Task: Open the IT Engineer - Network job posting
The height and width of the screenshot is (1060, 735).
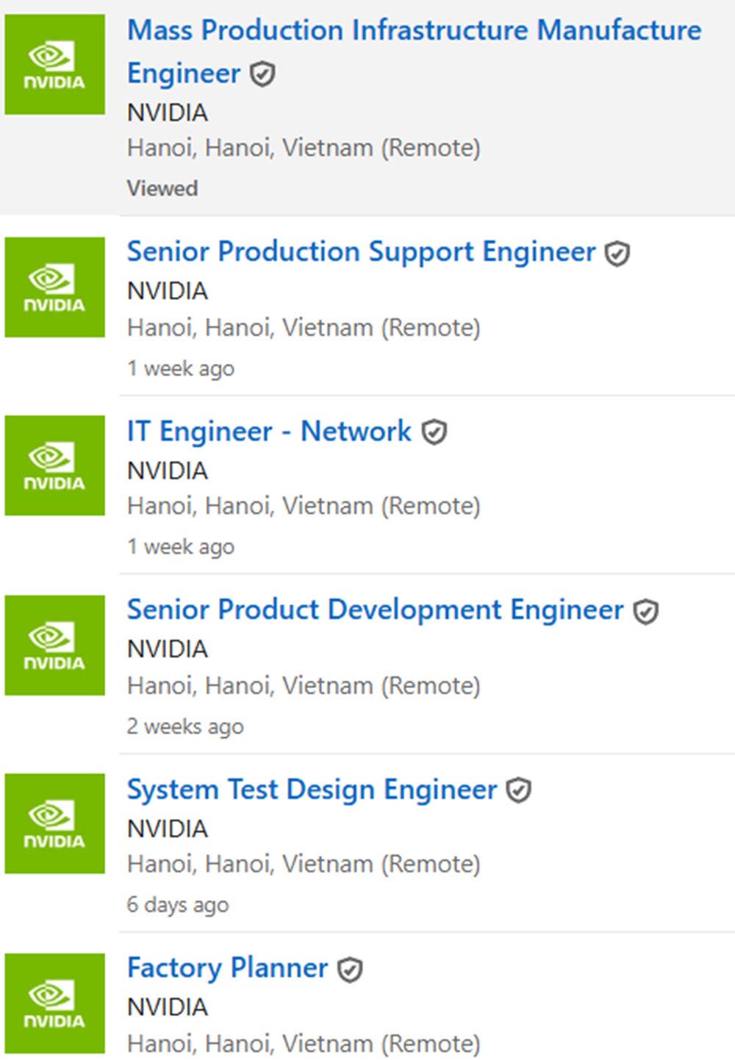Action: click(x=269, y=431)
